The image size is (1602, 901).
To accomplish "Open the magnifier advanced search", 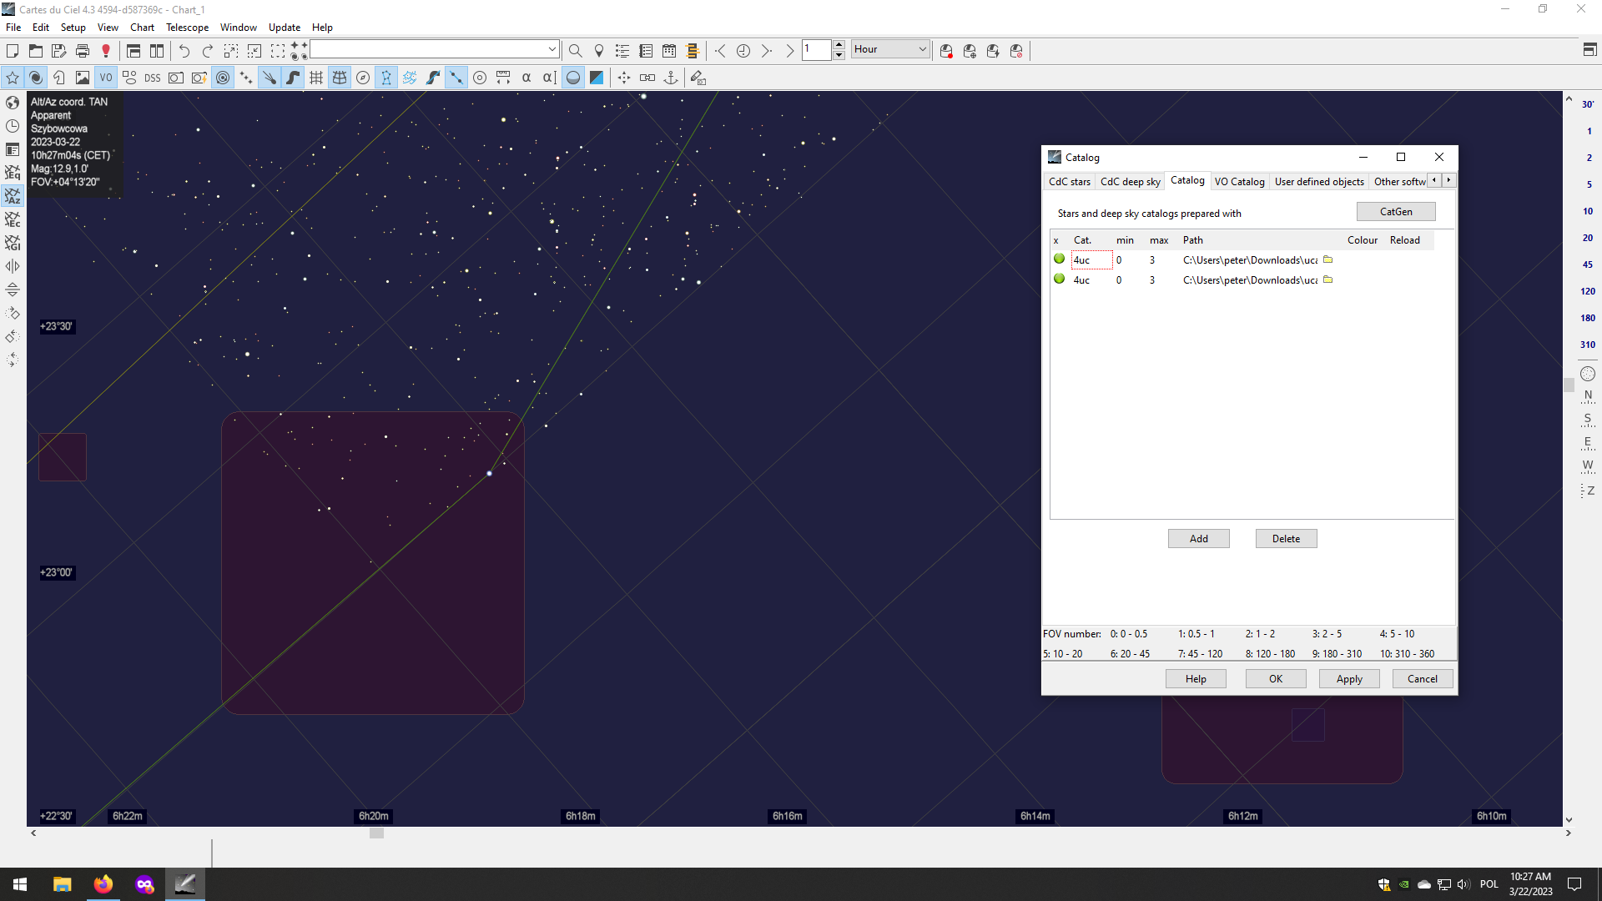I will [x=576, y=51].
